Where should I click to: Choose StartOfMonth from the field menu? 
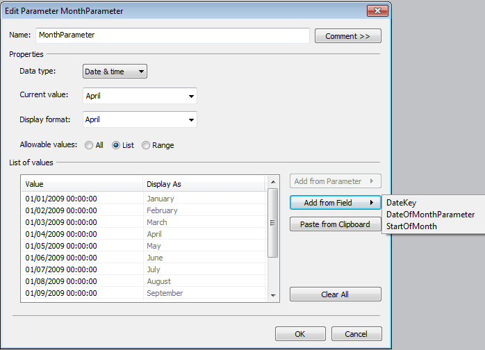[x=411, y=226]
